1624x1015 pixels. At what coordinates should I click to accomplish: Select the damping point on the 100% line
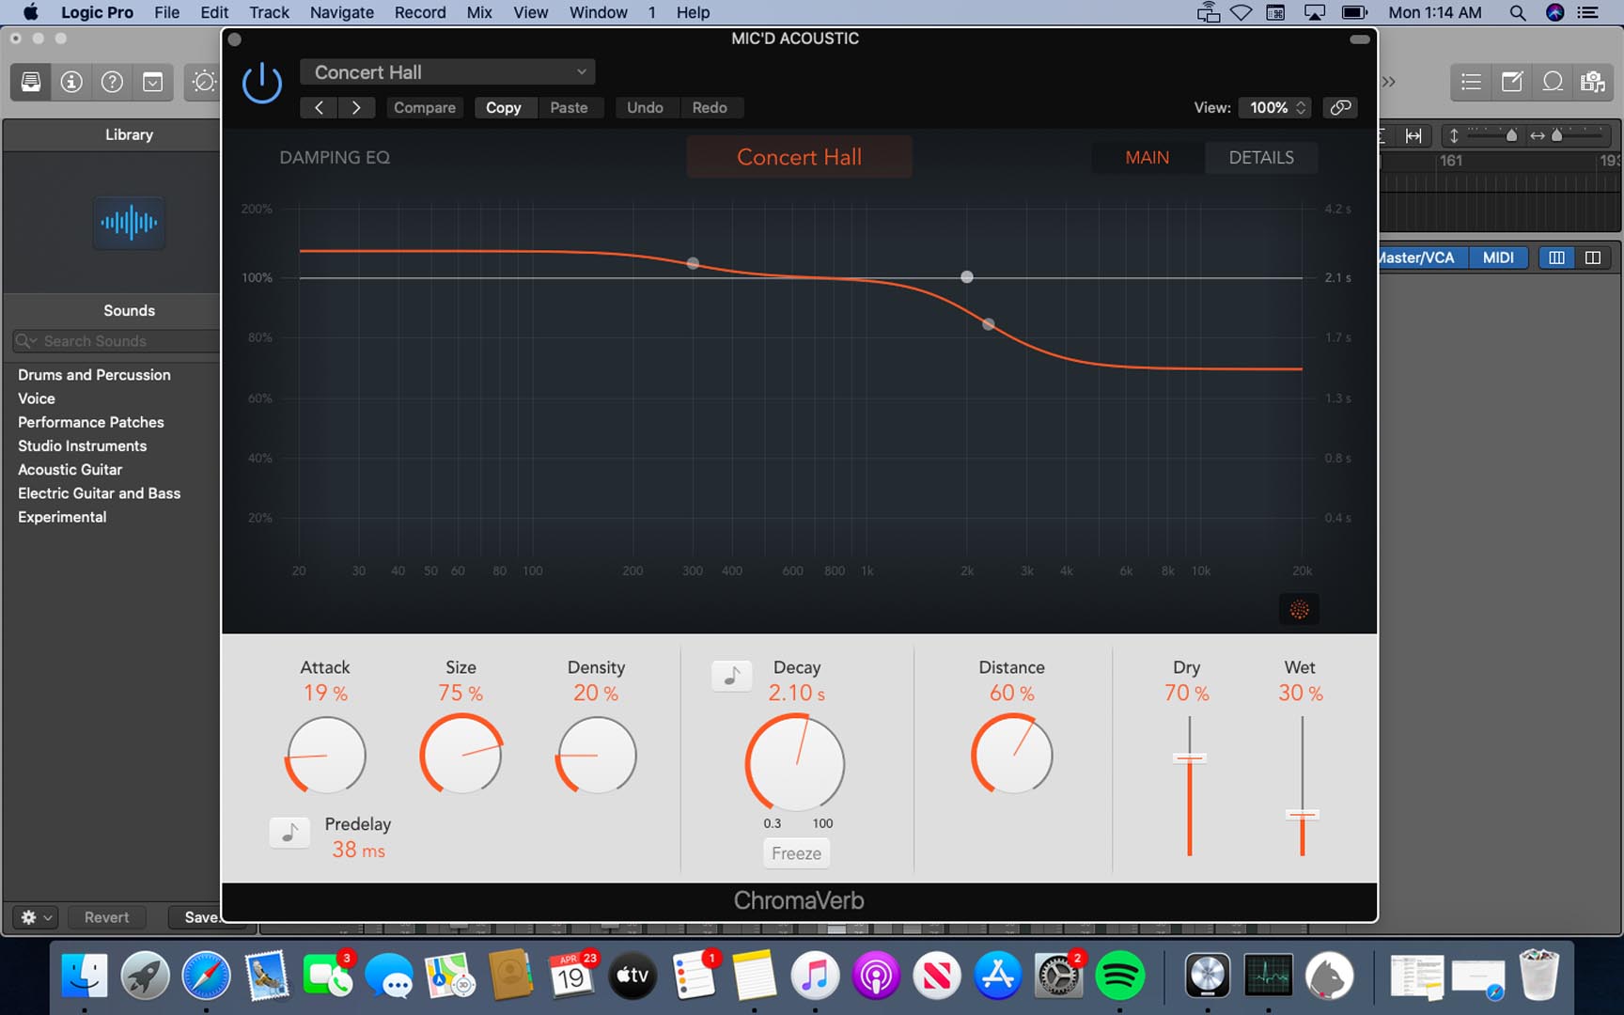click(x=967, y=276)
